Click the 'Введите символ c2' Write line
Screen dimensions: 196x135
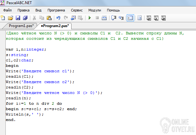(40, 82)
